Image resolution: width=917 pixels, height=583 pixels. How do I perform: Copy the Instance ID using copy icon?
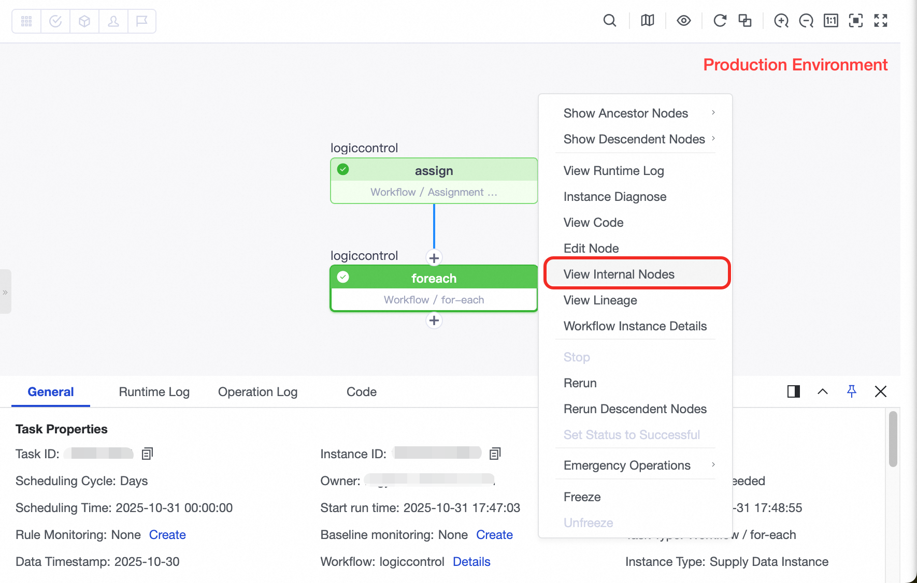click(495, 454)
